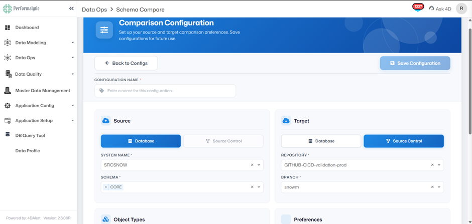This screenshot has height=224, width=472.
Task: Expand the Application Config menu arrow
Action: (72, 105)
